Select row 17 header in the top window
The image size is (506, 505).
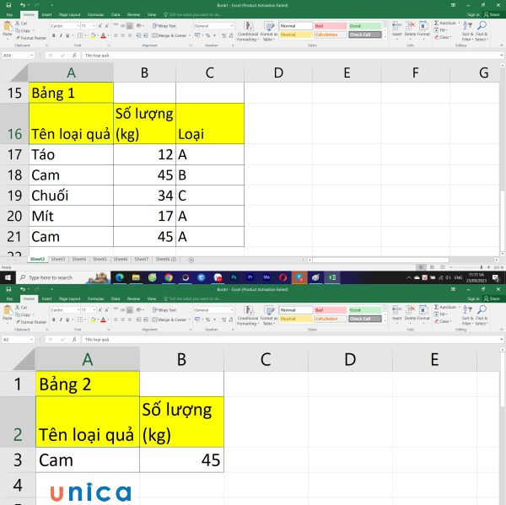tap(14, 154)
